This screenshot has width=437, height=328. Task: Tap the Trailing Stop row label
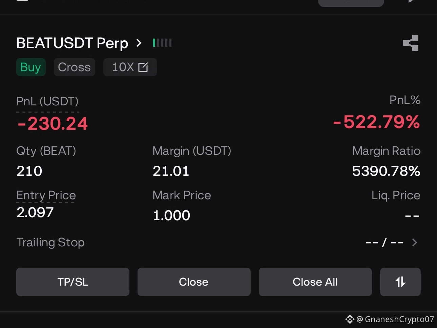coord(50,242)
